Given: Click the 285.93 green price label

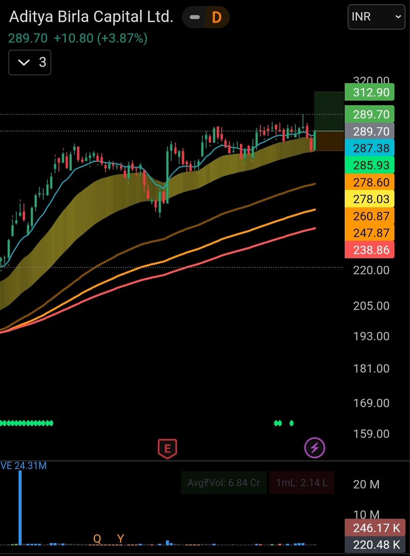Looking at the screenshot, I should pyautogui.click(x=370, y=165).
